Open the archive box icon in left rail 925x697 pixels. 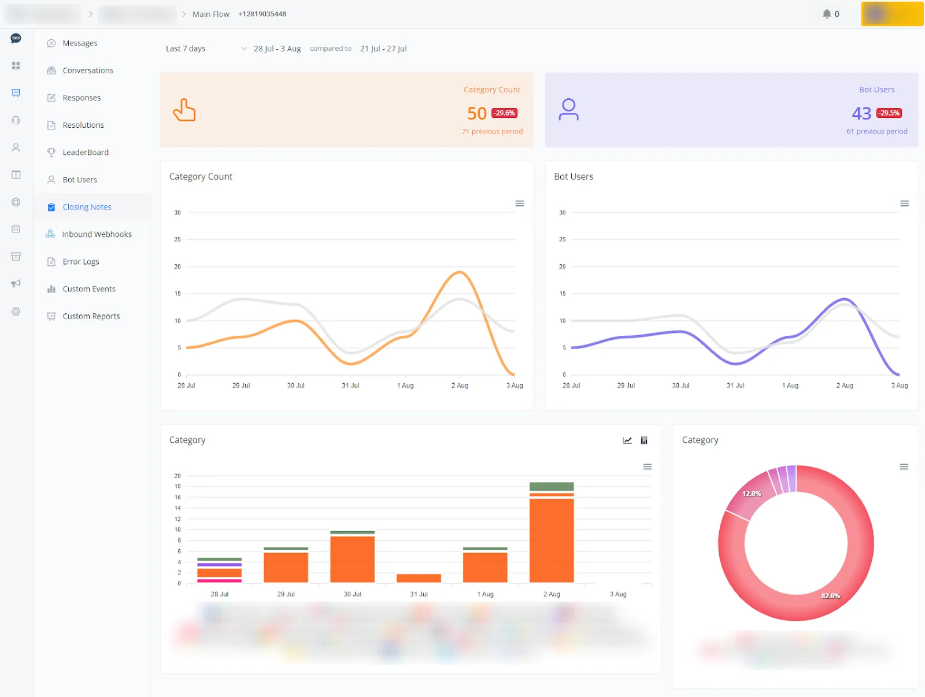pos(16,257)
